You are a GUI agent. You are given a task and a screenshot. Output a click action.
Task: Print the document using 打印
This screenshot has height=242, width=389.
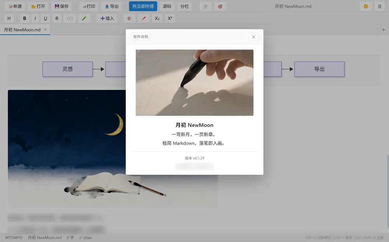coord(89,6)
